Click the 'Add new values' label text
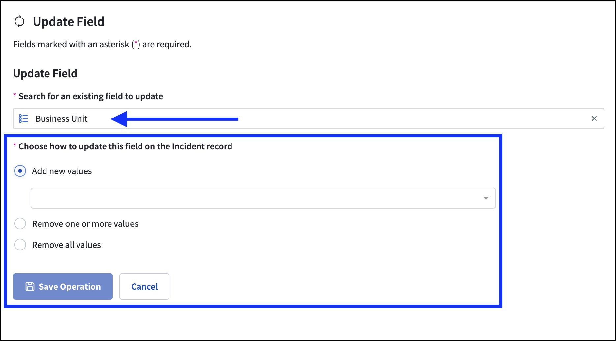This screenshot has width=616, height=341. pos(62,171)
